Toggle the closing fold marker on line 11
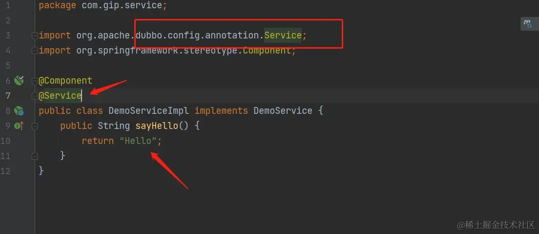This screenshot has width=539, height=234. coord(34,156)
